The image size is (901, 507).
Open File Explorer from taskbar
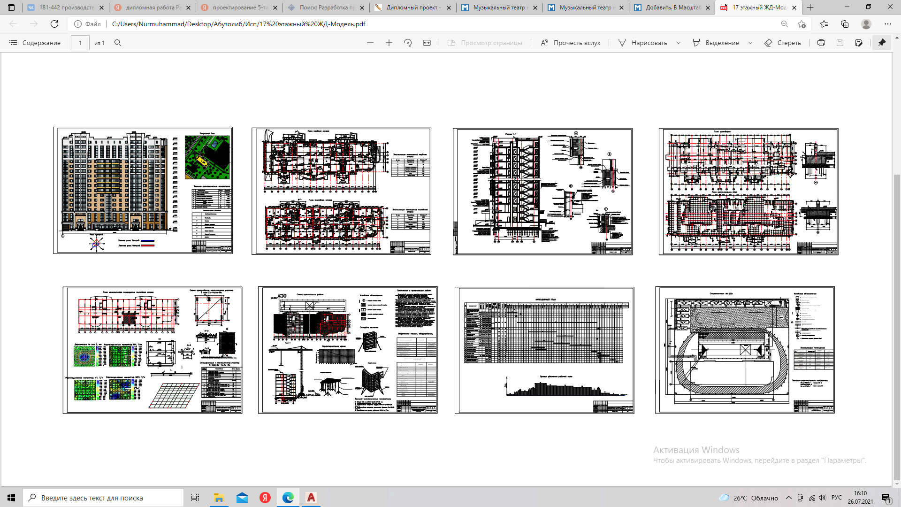(219, 498)
